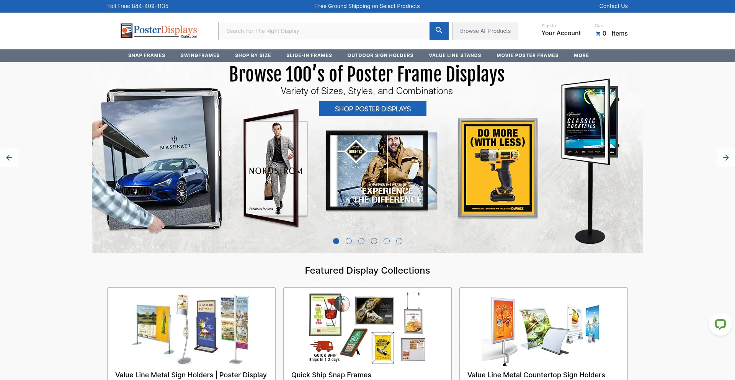735x380 pixels.
Task: Expand the More menu
Action: (x=581, y=55)
